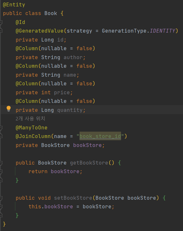The image size is (183, 231).
Task: Click the Long type of quantity field
Action: click(x=47, y=110)
